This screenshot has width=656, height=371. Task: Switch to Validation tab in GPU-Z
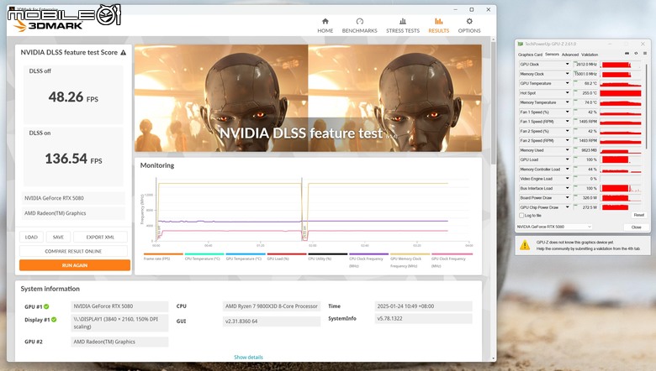pyautogui.click(x=590, y=55)
